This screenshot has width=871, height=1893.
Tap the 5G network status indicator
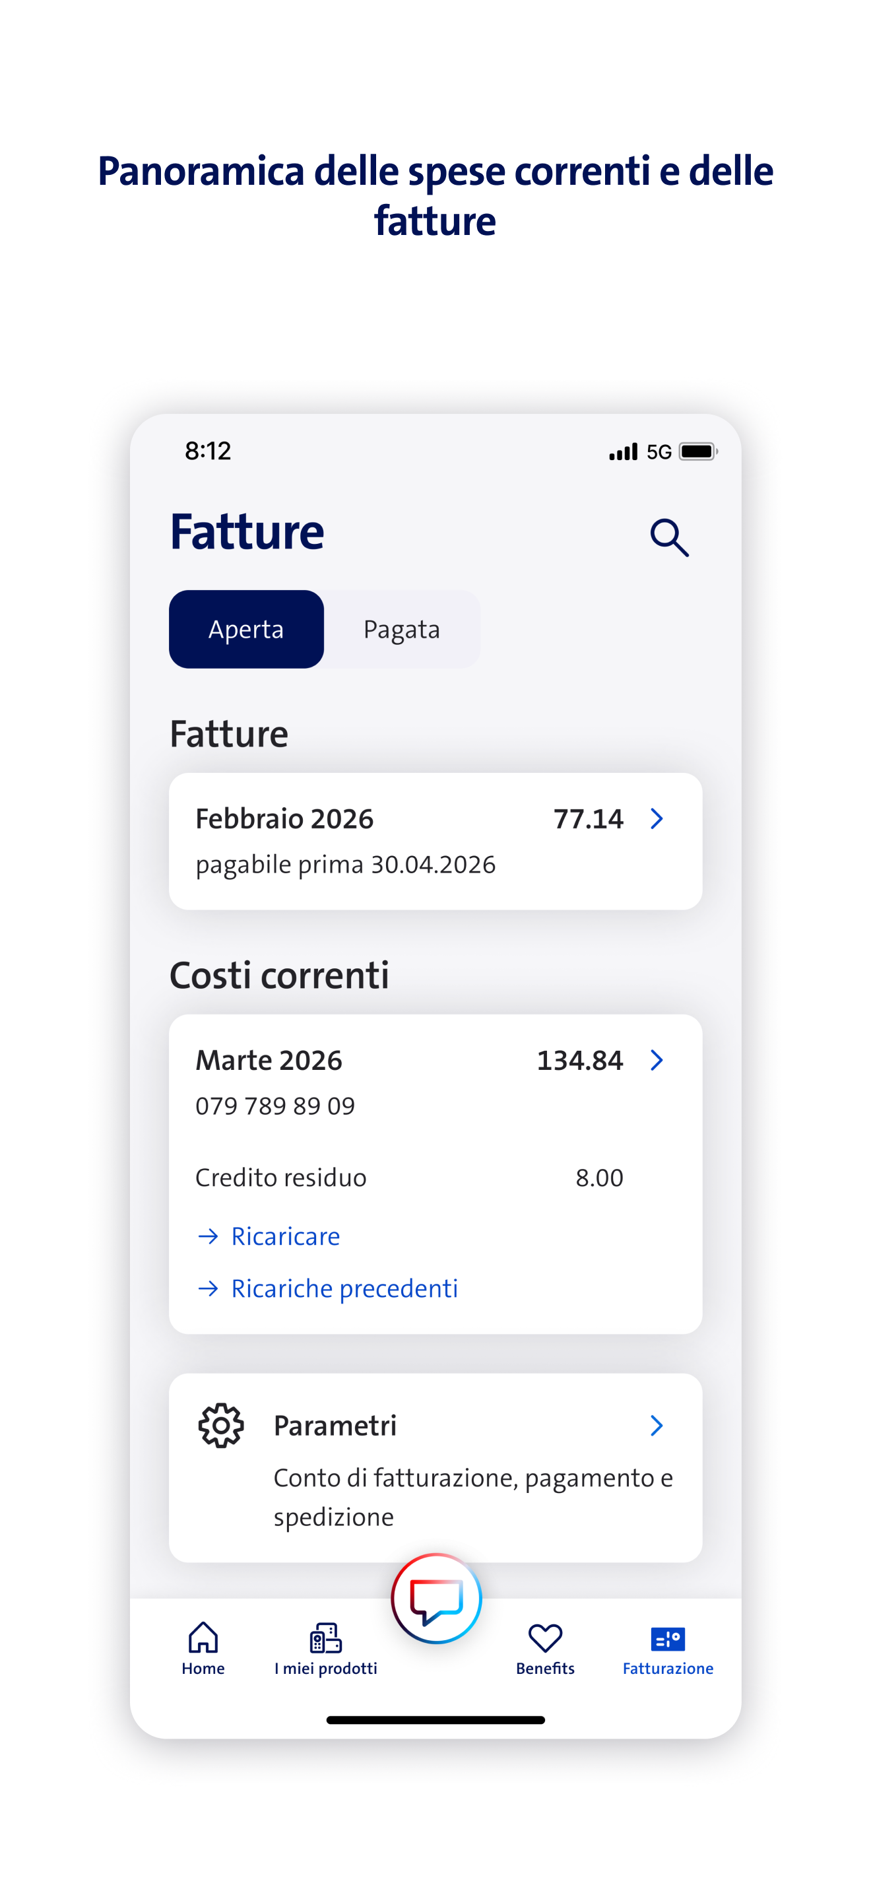pos(659,451)
